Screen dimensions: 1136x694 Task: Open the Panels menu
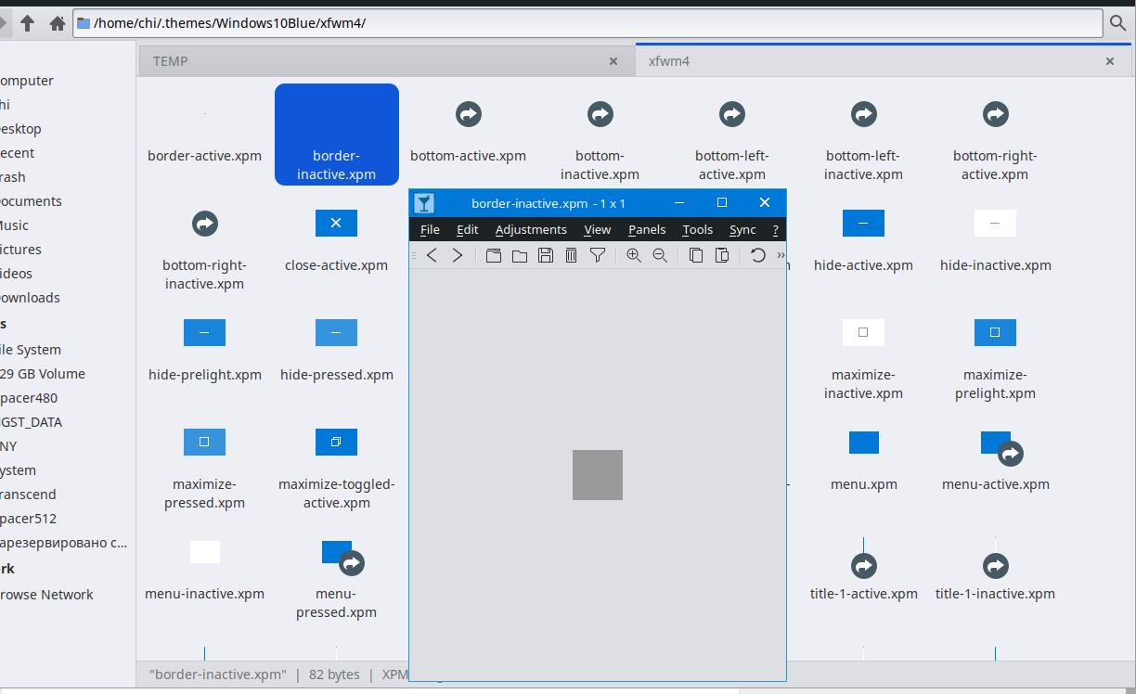[647, 229]
